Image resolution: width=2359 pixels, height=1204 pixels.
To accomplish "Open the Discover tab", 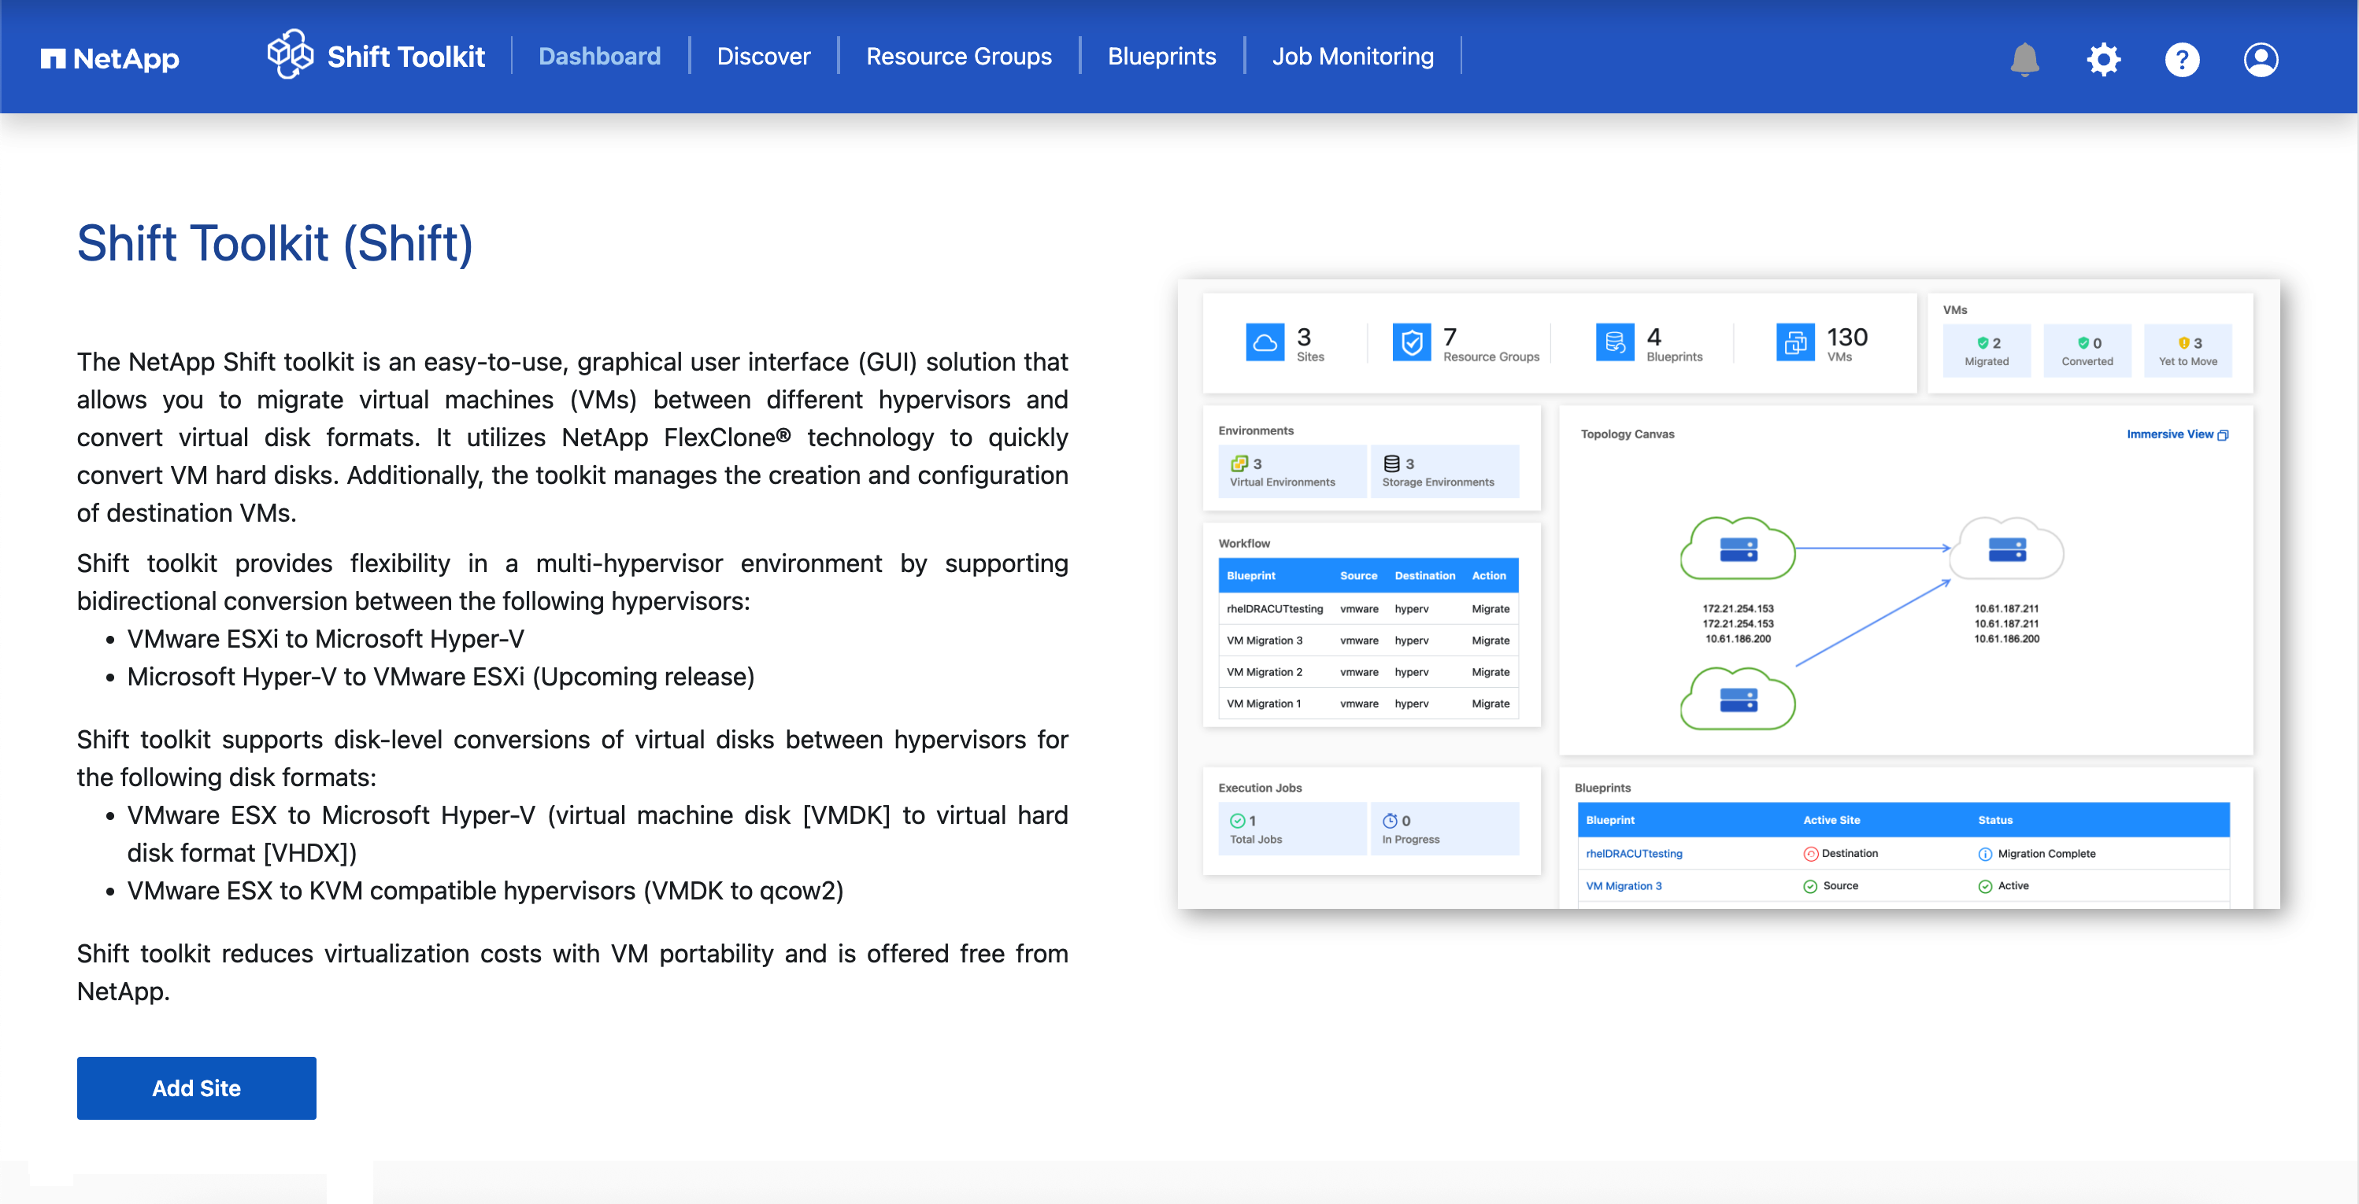I will pos(763,57).
